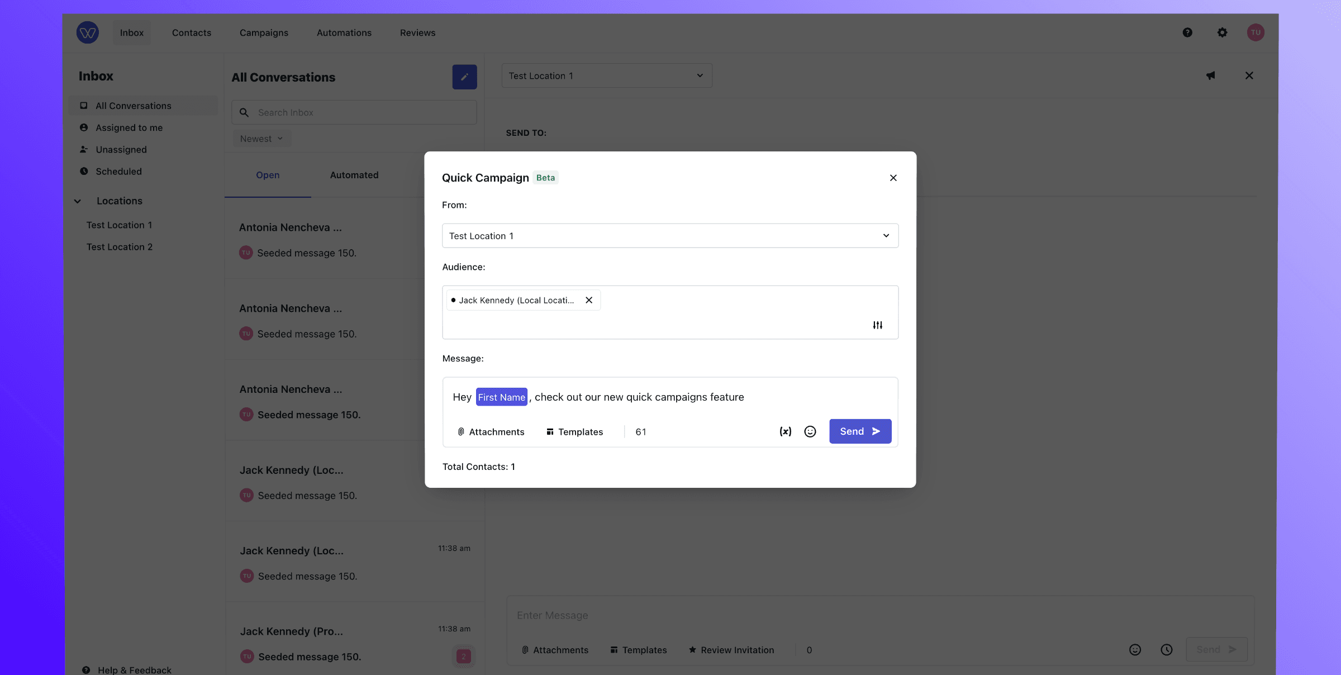Expand the Newest sort dropdown

[261, 139]
